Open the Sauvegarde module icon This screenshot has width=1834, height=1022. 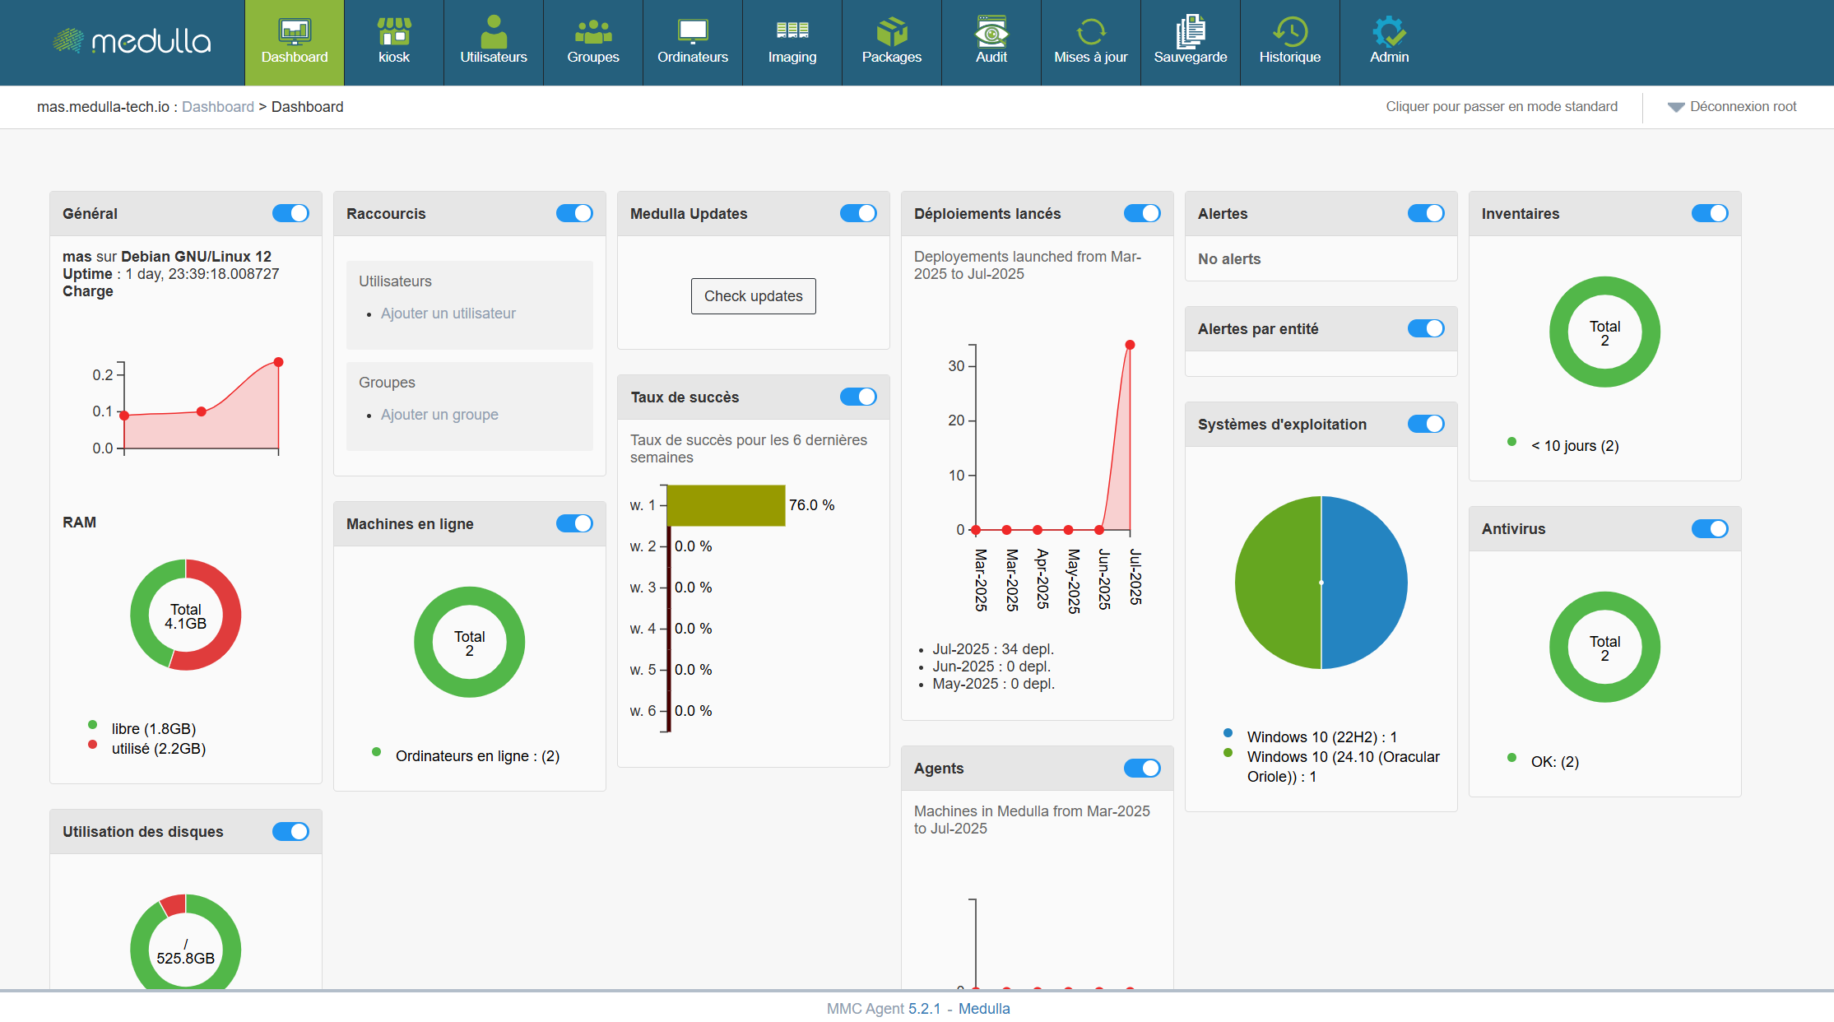tap(1191, 42)
